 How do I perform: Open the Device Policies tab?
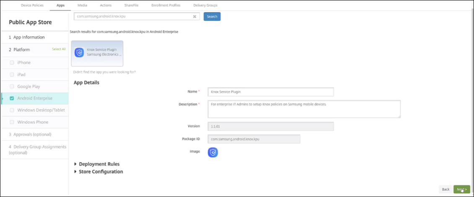pyautogui.click(x=32, y=5)
